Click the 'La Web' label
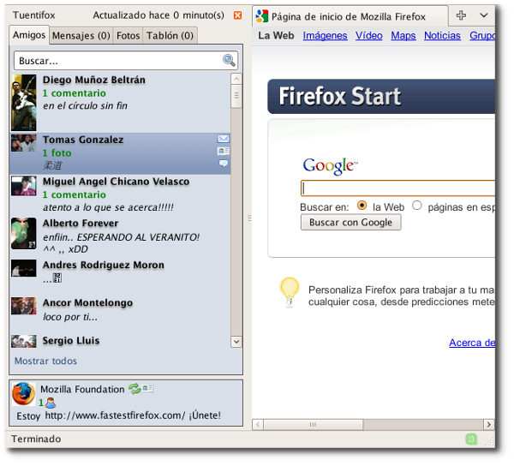The width and height of the screenshot is (514, 466). [276, 35]
